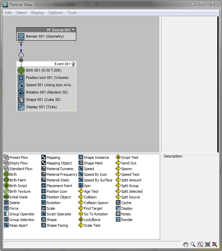
Task: Pick Empty Flow from the depot
Action: click(16, 163)
